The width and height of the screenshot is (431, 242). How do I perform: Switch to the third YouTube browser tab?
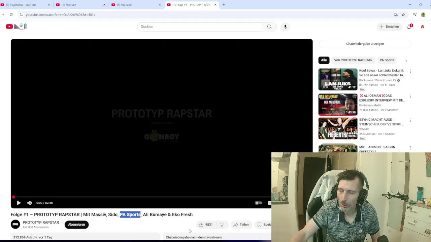click(x=136, y=5)
